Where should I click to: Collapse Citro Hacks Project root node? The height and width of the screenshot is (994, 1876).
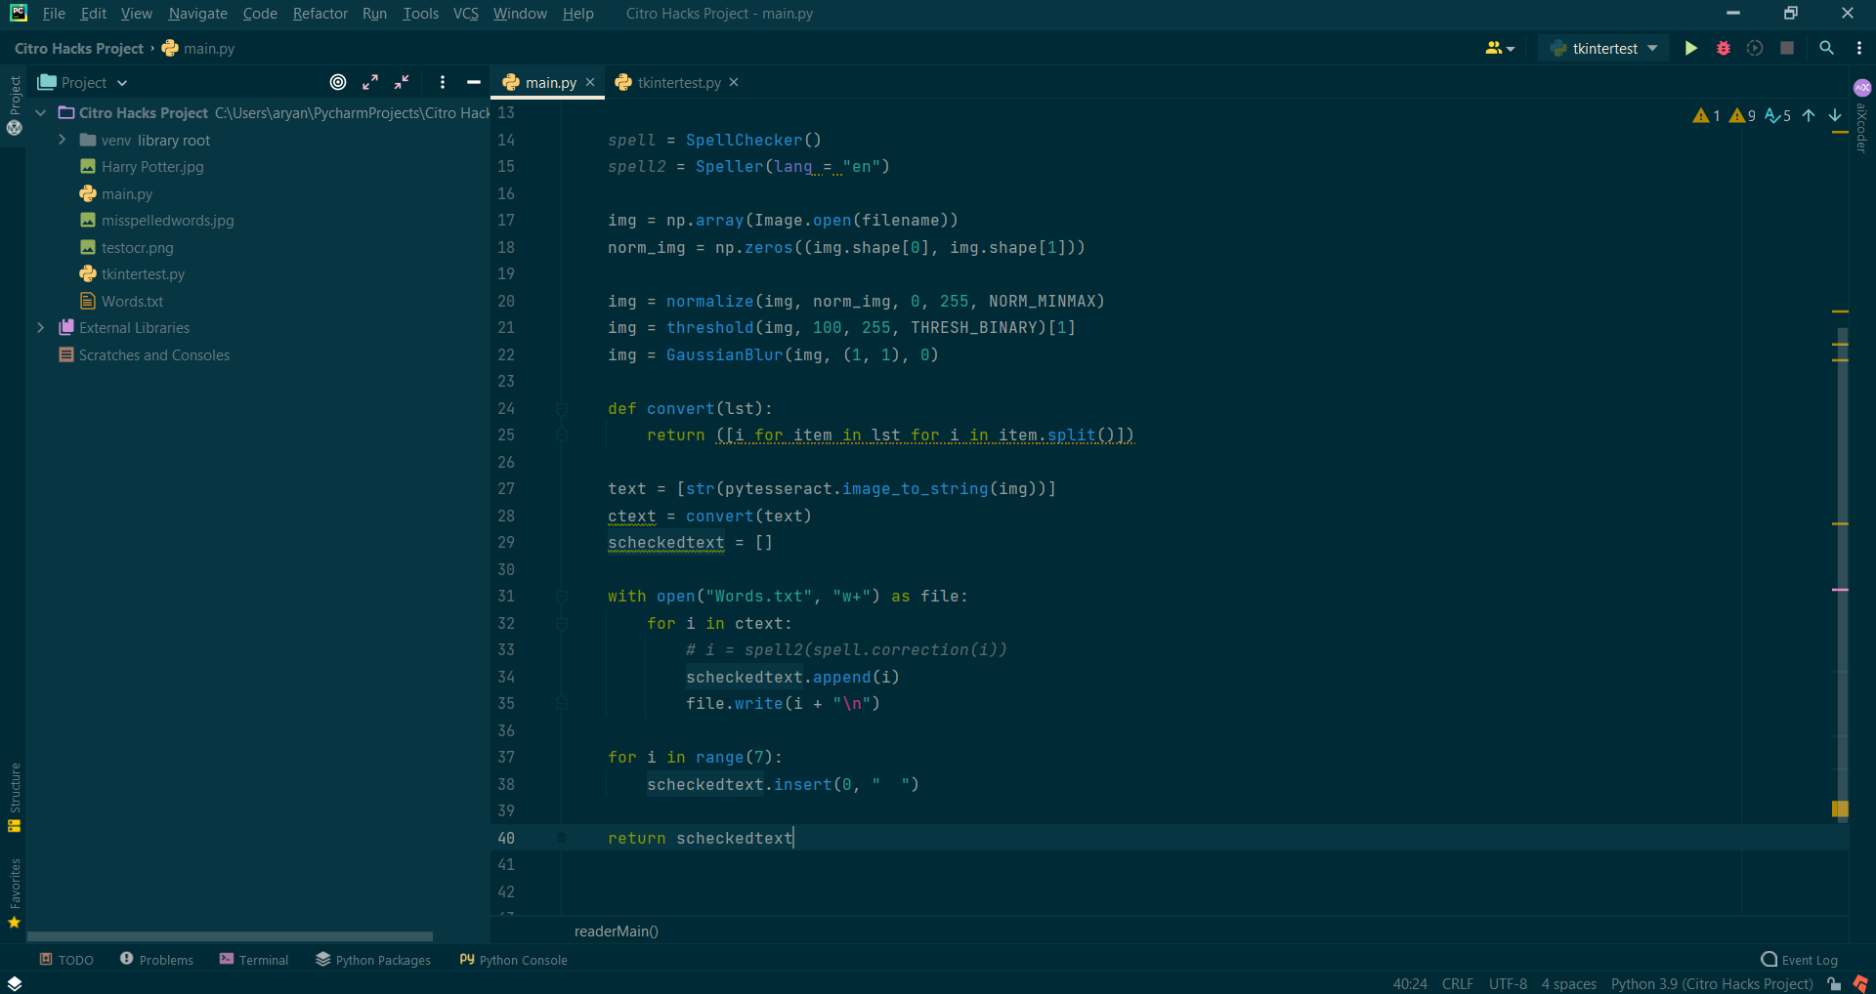click(41, 113)
